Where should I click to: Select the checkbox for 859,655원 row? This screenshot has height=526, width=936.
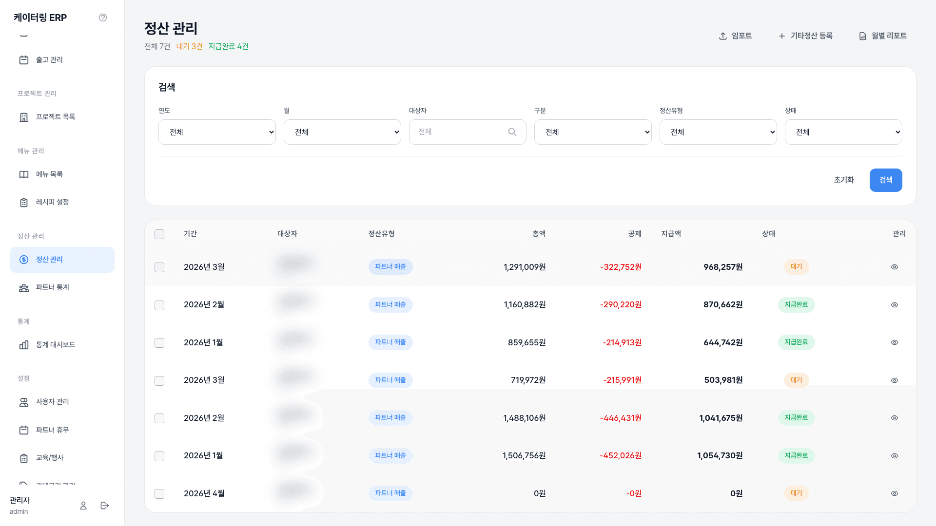(159, 343)
